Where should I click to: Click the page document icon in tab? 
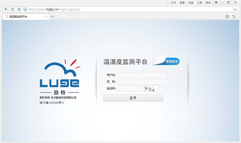tap(6, 17)
